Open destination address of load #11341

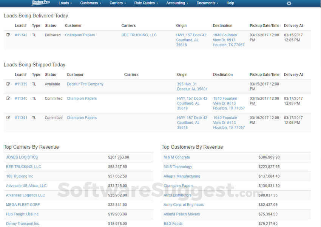click(x=229, y=123)
